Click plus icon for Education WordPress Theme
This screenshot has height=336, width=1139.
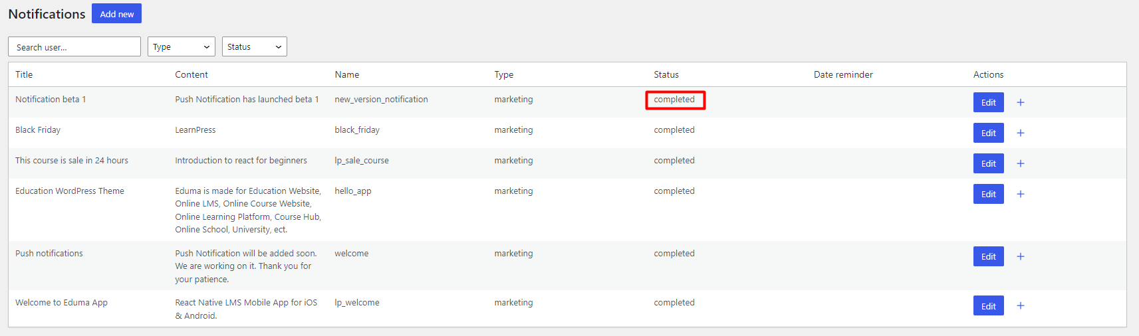point(1021,194)
